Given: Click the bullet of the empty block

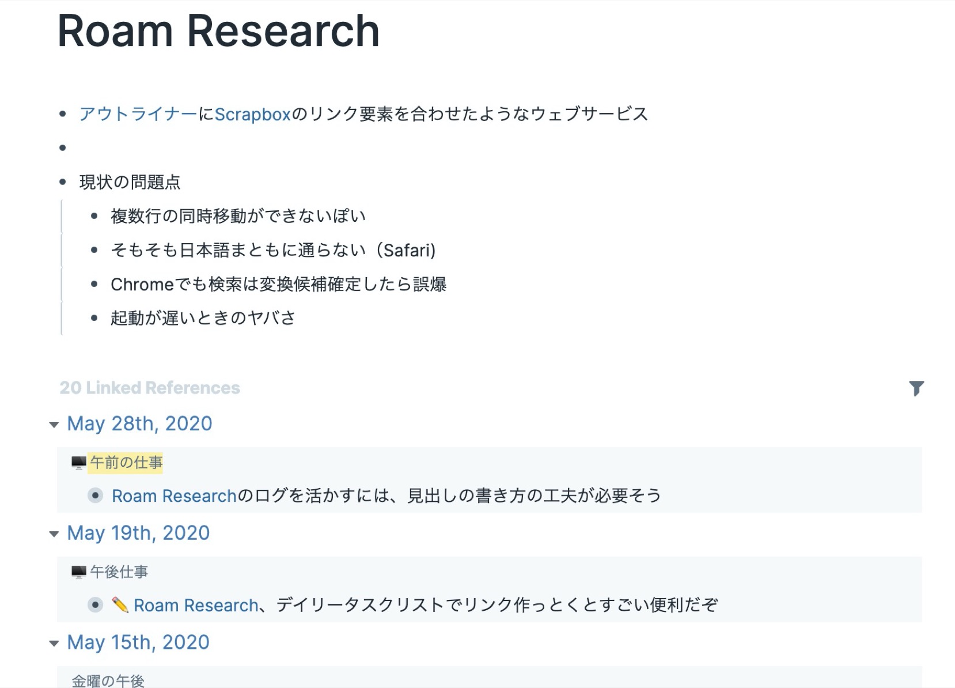Looking at the screenshot, I should click(x=63, y=148).
